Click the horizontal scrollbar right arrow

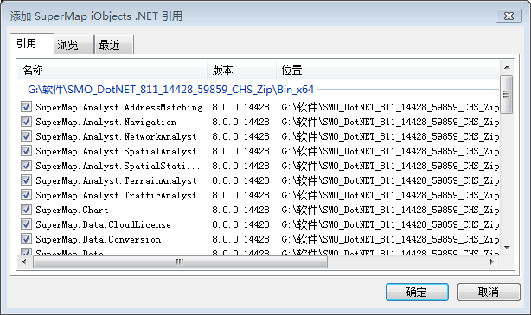click(492, 261)
